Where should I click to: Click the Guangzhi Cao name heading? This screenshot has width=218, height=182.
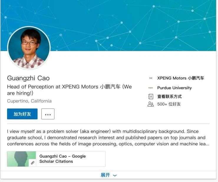28,78
